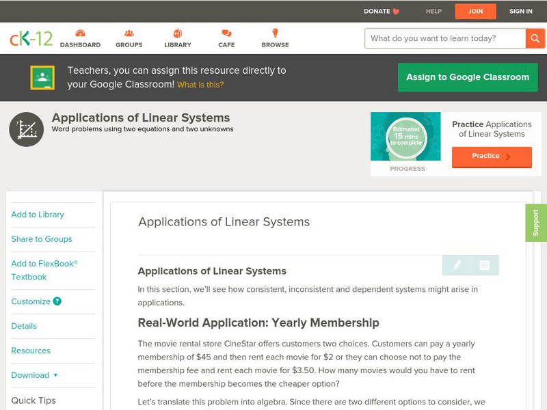This screenshot has width=547, height=410.
Task: Start the orange Practice button
Action: pos(491,156)
